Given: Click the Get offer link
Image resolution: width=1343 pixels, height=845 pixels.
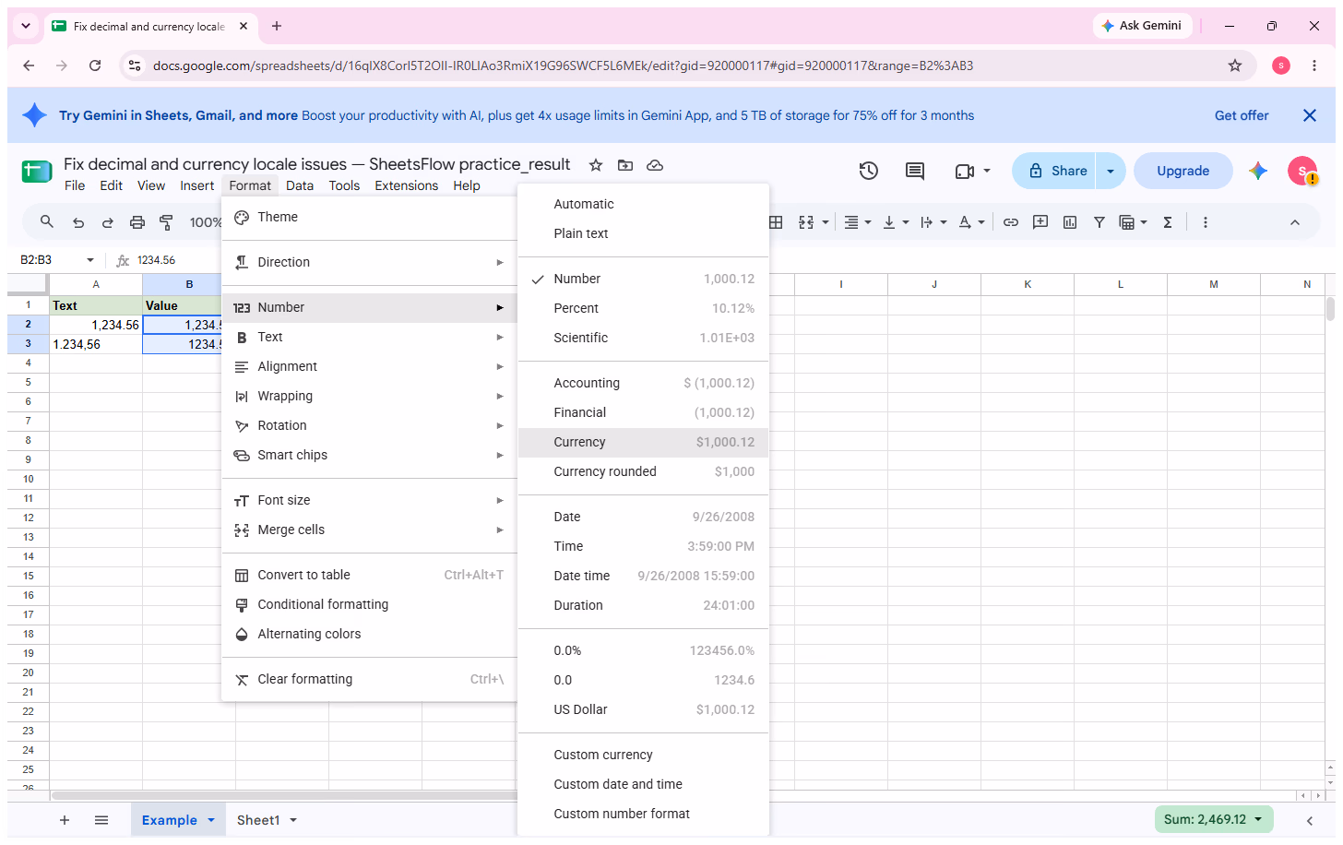Looking at the screenshot, I should tap(1242, 115).
